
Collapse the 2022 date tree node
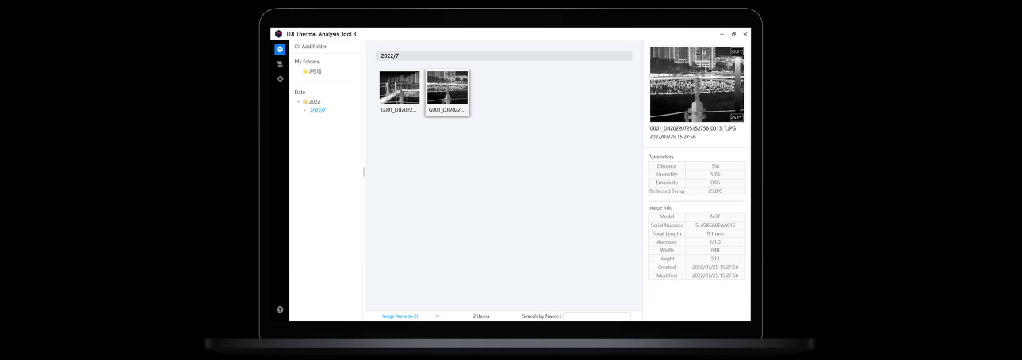(299, 101)
